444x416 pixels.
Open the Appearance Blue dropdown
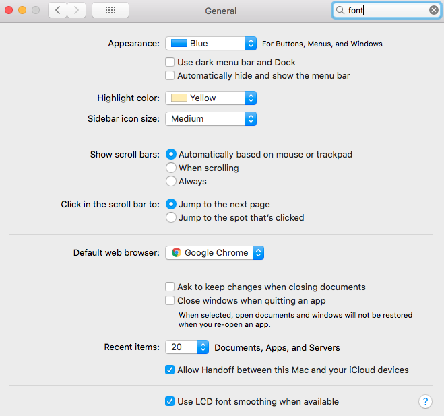(x=211, y=44)
